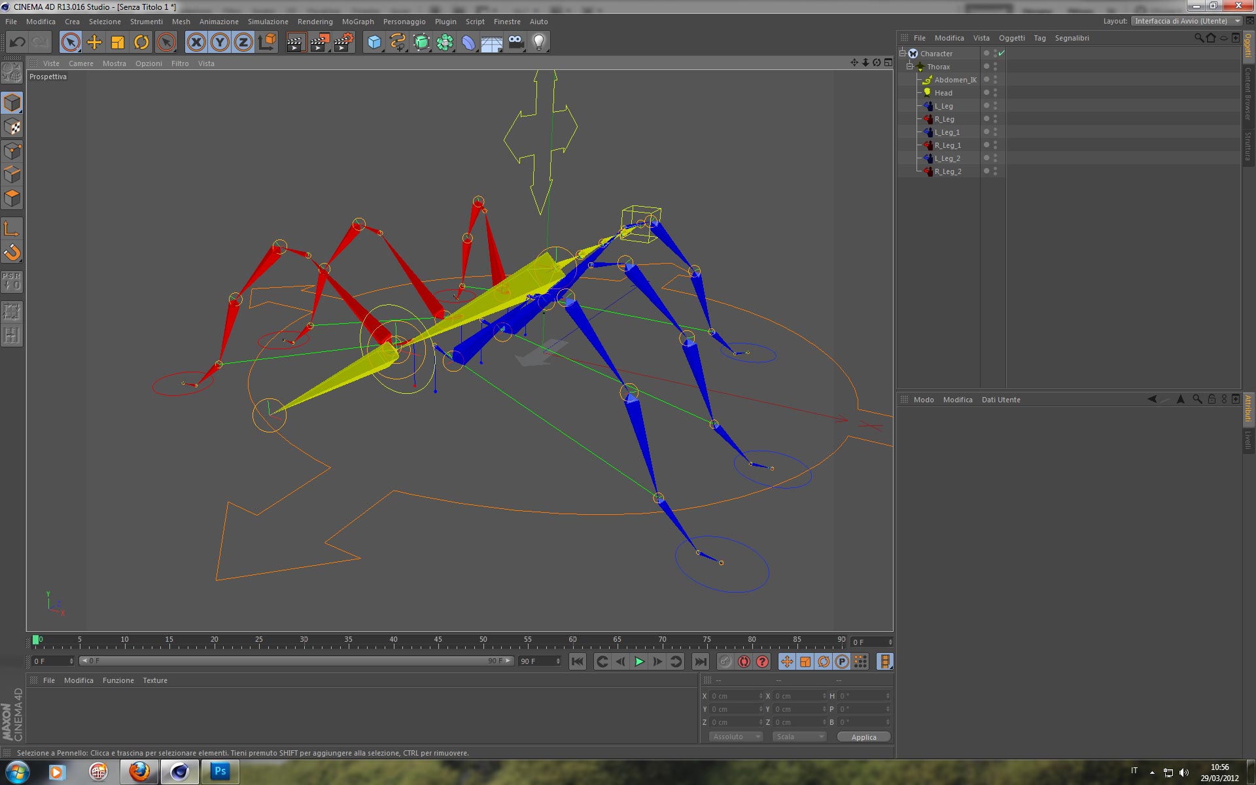The width and height of the screenshot is (1256, 785).
Task: Click the Scale tool icon
Action: pyautogui.click(x=118, y=43)
